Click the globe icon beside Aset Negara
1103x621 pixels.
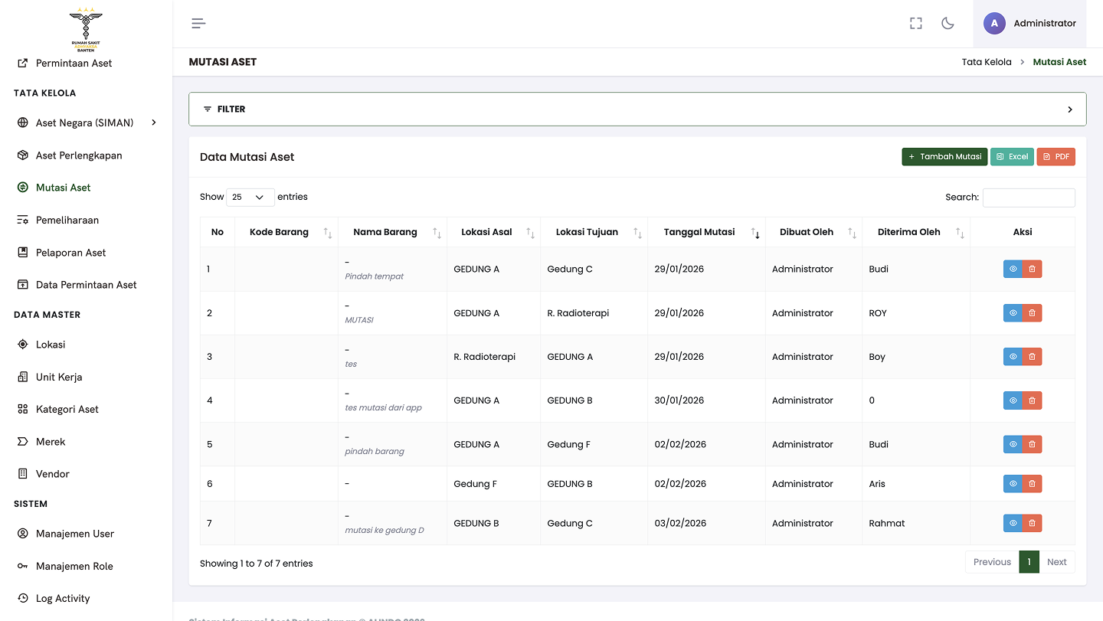click(x=23, y=123)
